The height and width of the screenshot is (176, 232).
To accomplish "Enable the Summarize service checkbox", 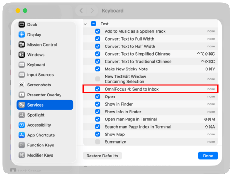I will click(x=98, y=142).
